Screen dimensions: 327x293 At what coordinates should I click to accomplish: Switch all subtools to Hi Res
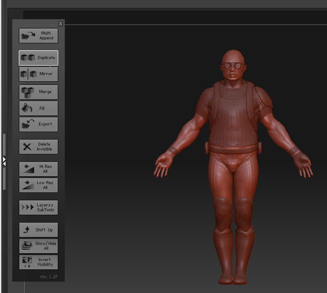click(39, 169)
